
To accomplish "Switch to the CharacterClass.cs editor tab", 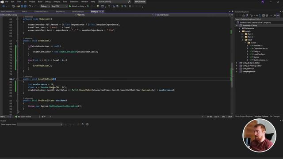I will [x=41, y=11].
